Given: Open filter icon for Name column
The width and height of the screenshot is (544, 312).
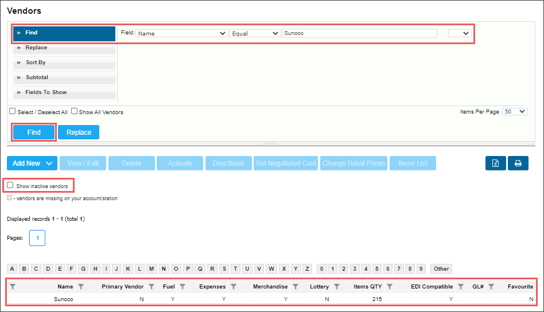Looking at the screenshot, I should coord(13,287).
